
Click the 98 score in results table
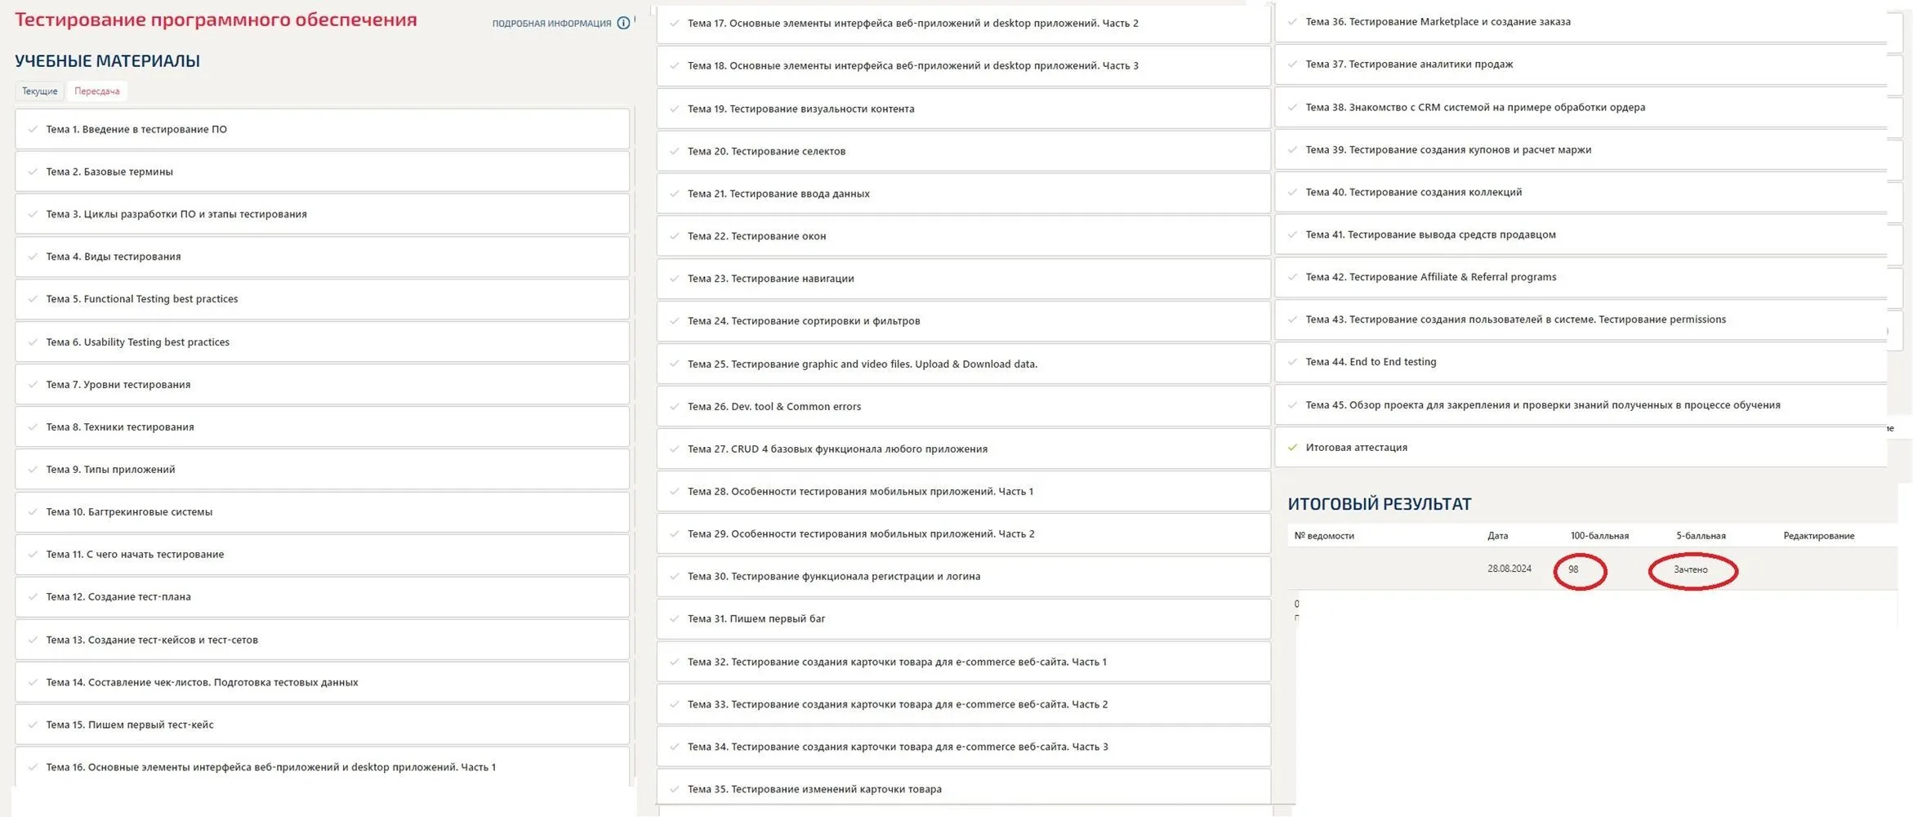click(x=1573, y=569)
